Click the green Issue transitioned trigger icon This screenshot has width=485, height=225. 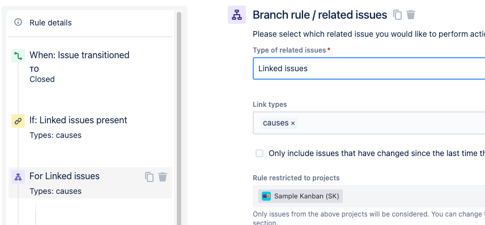coord(18,56)
